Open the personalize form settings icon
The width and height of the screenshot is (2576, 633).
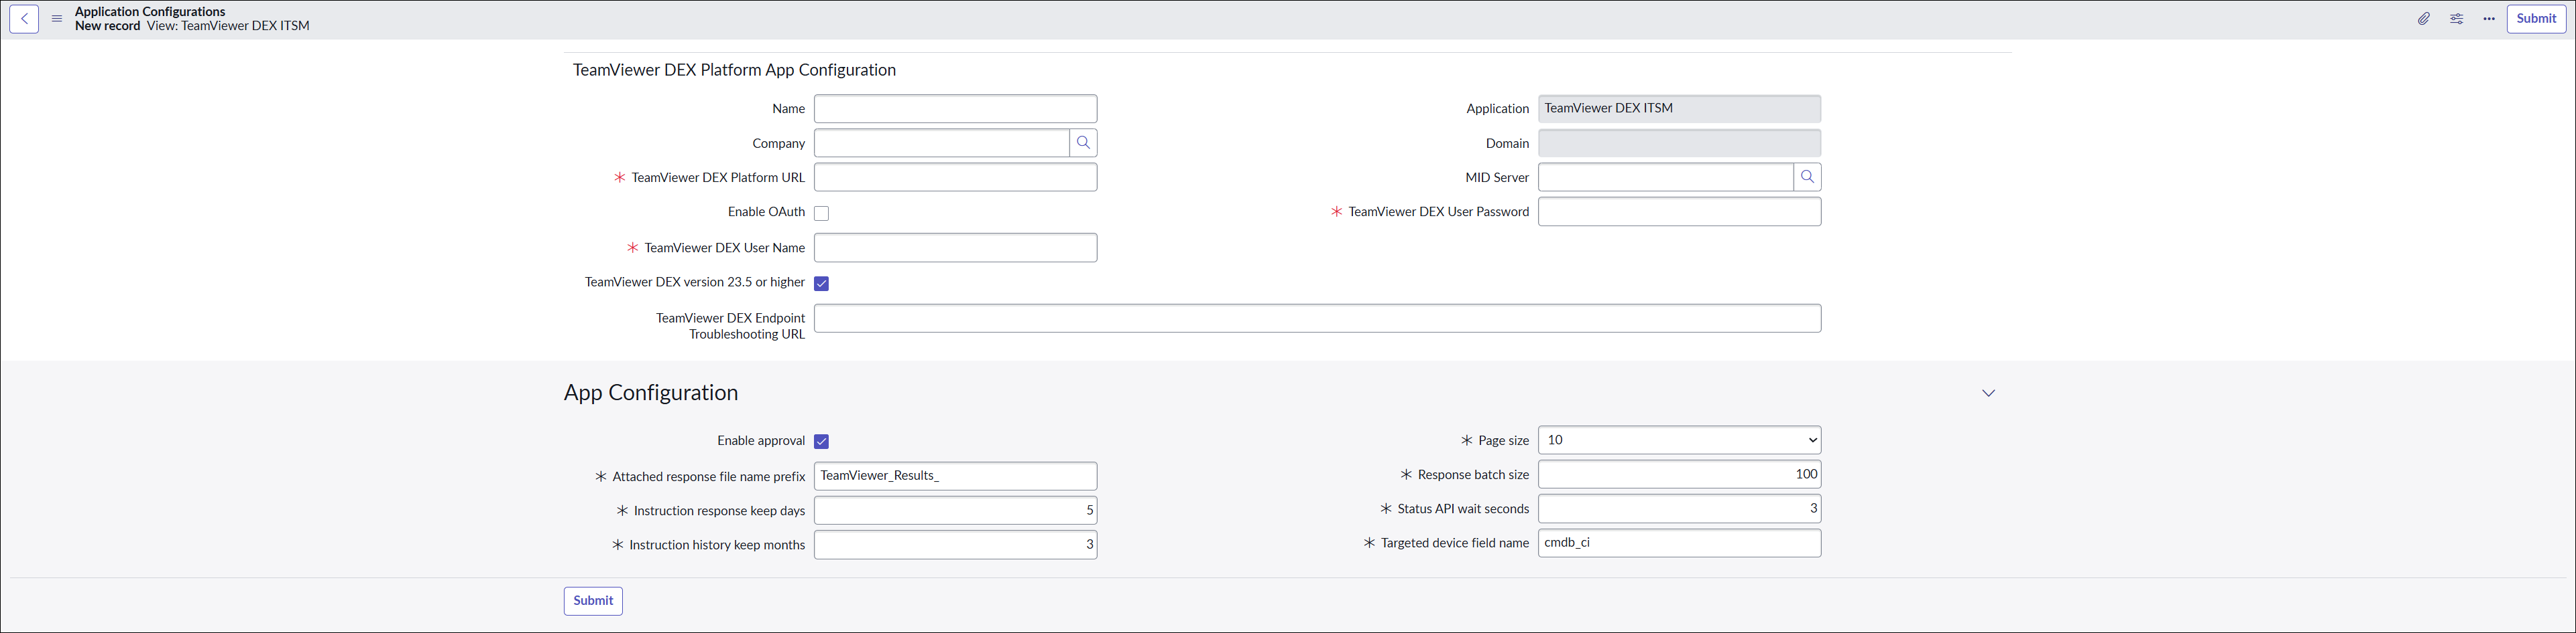coord(2457,19)
